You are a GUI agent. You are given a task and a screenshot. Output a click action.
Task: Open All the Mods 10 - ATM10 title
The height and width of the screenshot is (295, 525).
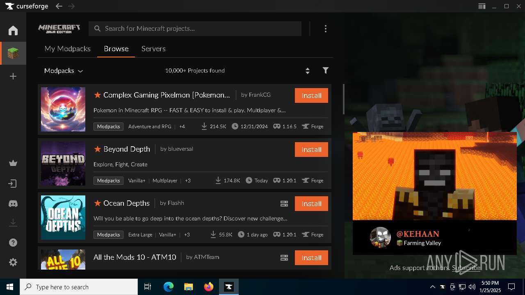click(x=135, y=257)
